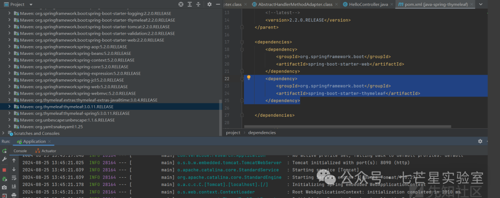This screenshot has height=198, width=500.
Task: Expand Scratches and Consoles node
Action: click(x=4, y=133)
